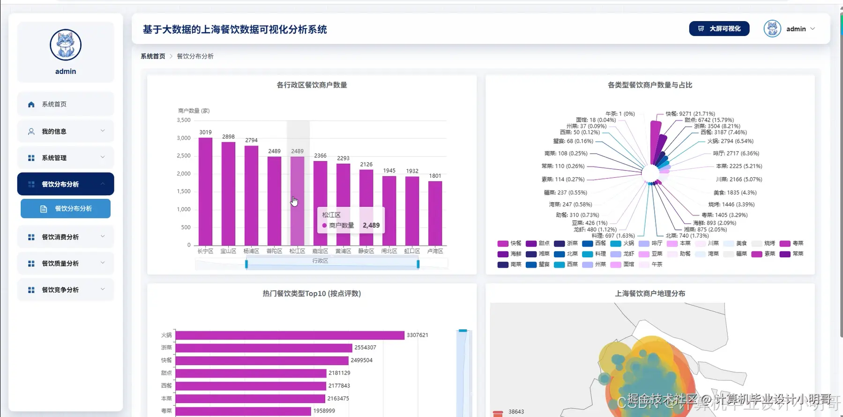
Task: Click the 甜点 horizontal bar with 2181129
Action: tap(251, 373)
